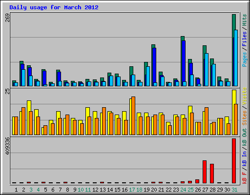Click the tallest red kB bar for day 31

tap(234, 161)
